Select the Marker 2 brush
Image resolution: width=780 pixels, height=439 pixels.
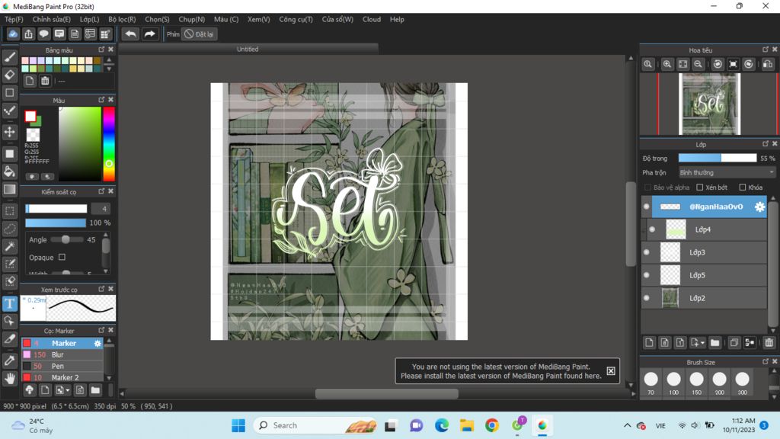[62, 377]
